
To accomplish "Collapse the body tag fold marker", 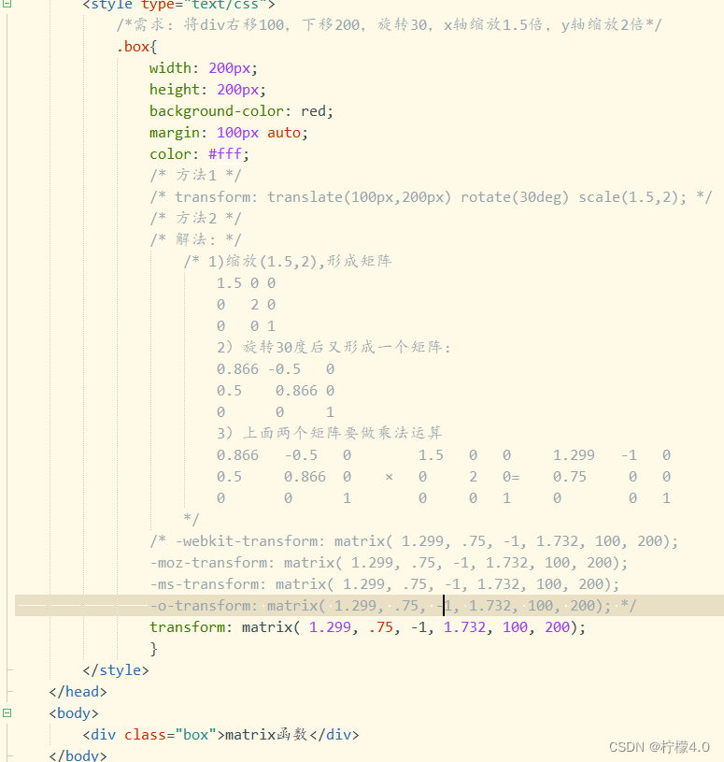I will click(x=7, y=713).
